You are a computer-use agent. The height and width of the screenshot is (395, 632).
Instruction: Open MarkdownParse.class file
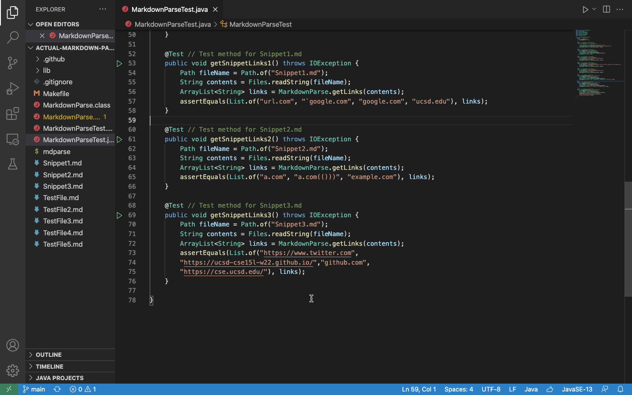(x=70, y=105)
